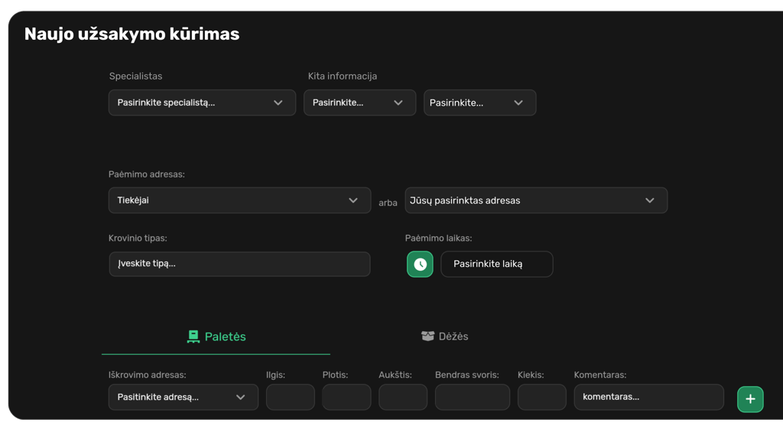The width and height of the screenshot is (783, 442).
Task: Switch to the Paletės tab
Action: click(216, 336)
